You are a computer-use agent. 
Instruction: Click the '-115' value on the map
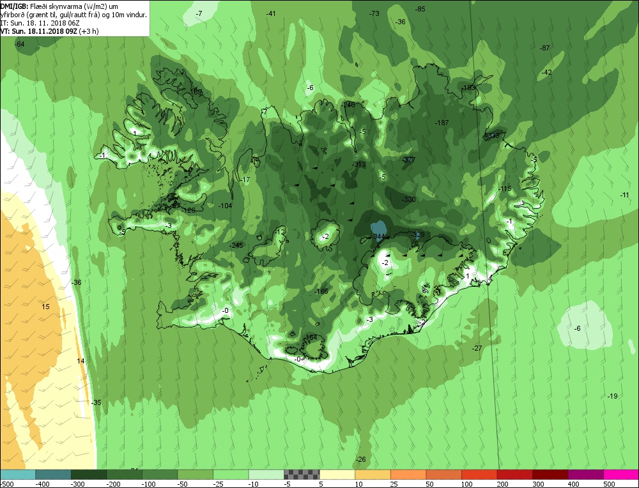click(505, 188)
